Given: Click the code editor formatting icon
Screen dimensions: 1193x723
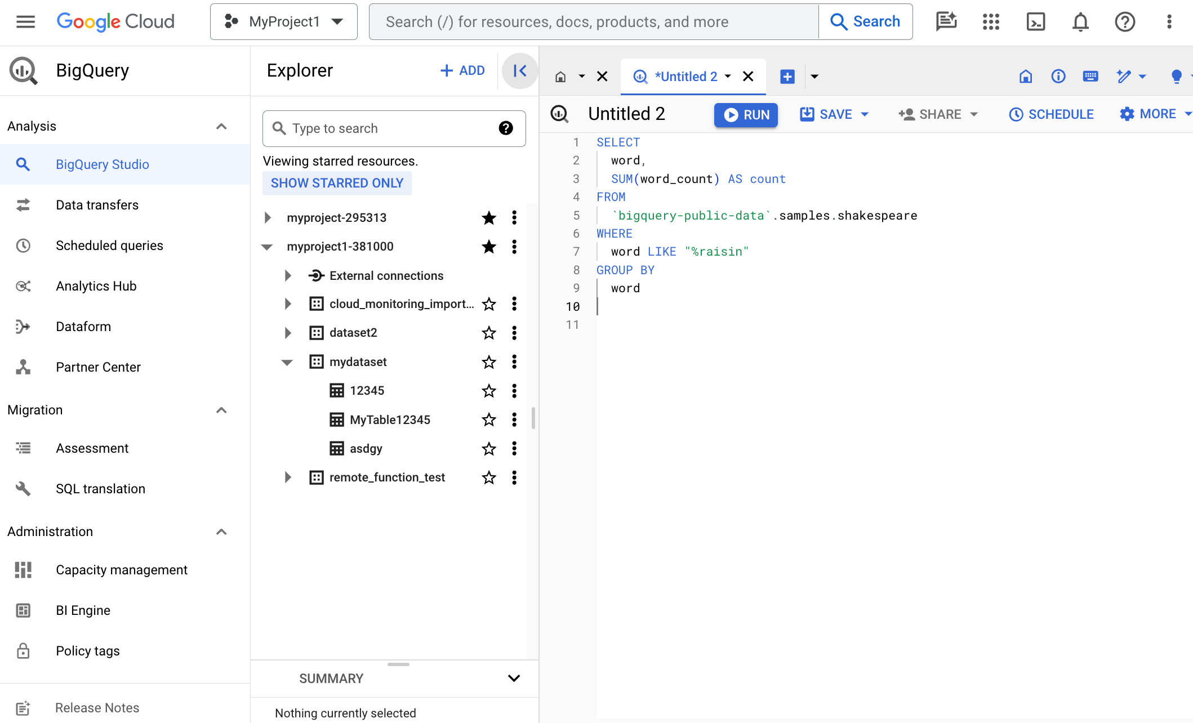Looking at the screenshot, I should click(1125, 77).
